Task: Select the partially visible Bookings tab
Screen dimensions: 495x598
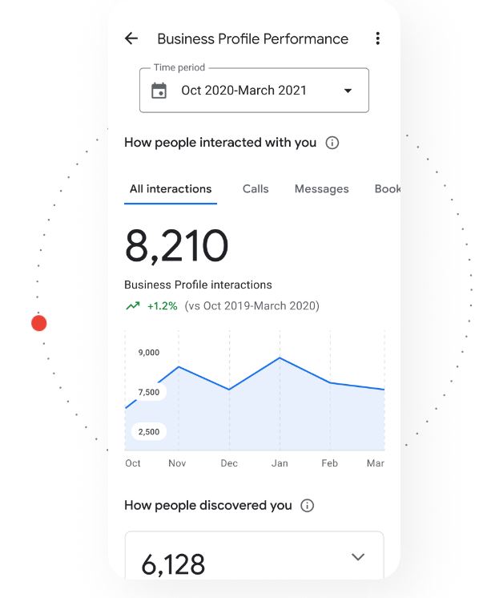Action: coord(388,189)
